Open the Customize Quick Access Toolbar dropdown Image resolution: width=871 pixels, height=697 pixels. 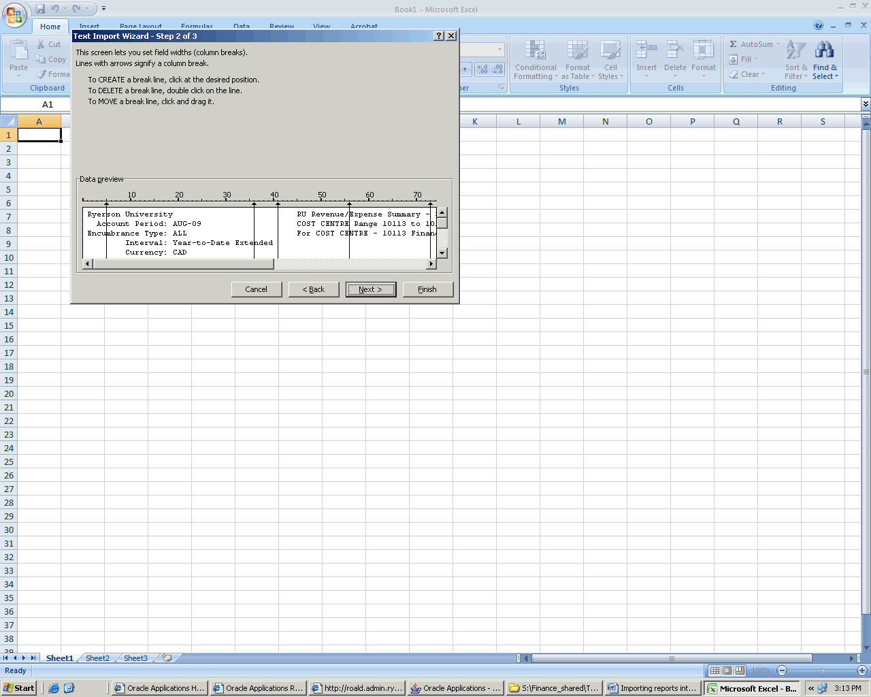tap(103, 9)
